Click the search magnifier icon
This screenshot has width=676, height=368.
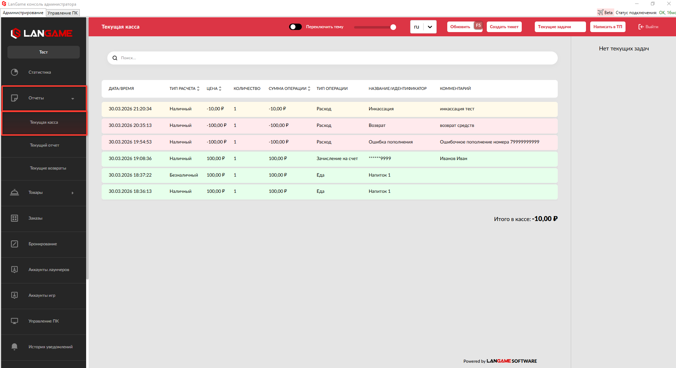click(x=115, y=58)
